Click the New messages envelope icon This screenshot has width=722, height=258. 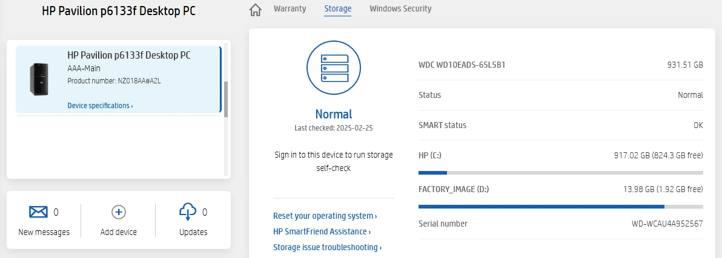(38, 212)
